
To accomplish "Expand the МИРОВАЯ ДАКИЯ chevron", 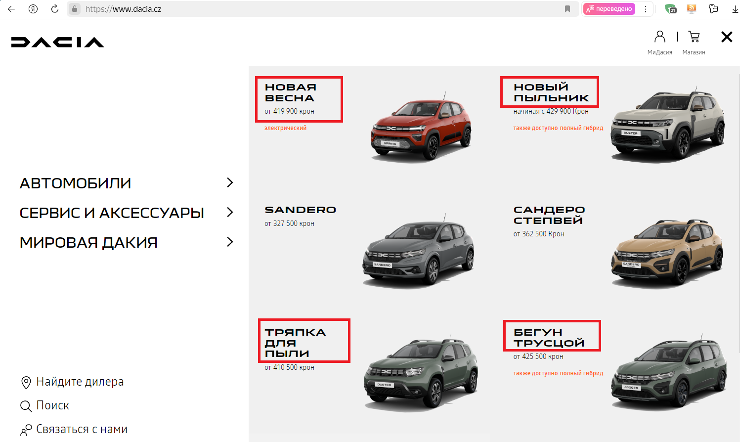I will click(230, 242).
